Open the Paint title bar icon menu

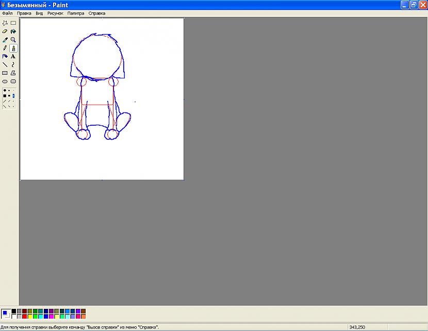pos(3,5)
